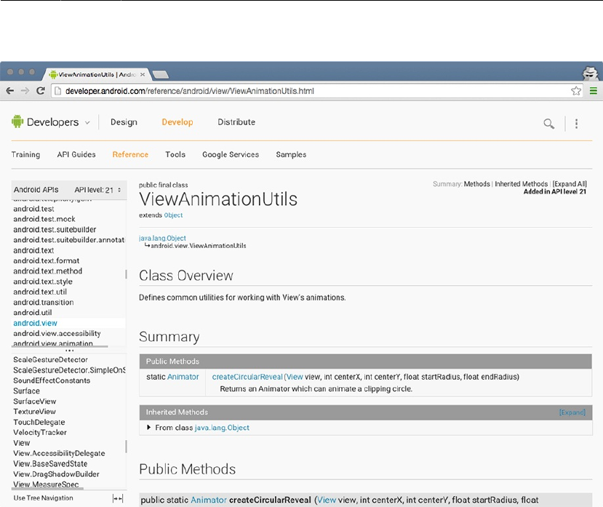
Task: Open SoundEffectConstants class
Action: pyautogui.click(x=52, y=380)
